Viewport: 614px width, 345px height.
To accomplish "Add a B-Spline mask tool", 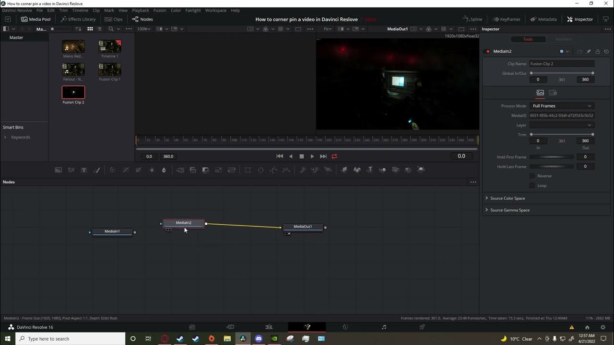I will pos(286,170).
